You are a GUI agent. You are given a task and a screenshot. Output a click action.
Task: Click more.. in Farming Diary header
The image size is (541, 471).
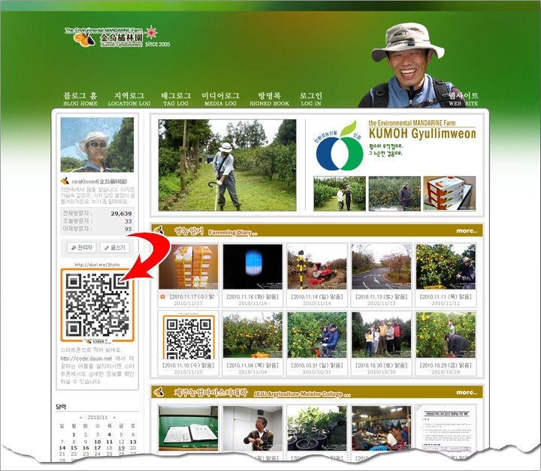coord(467,231)
